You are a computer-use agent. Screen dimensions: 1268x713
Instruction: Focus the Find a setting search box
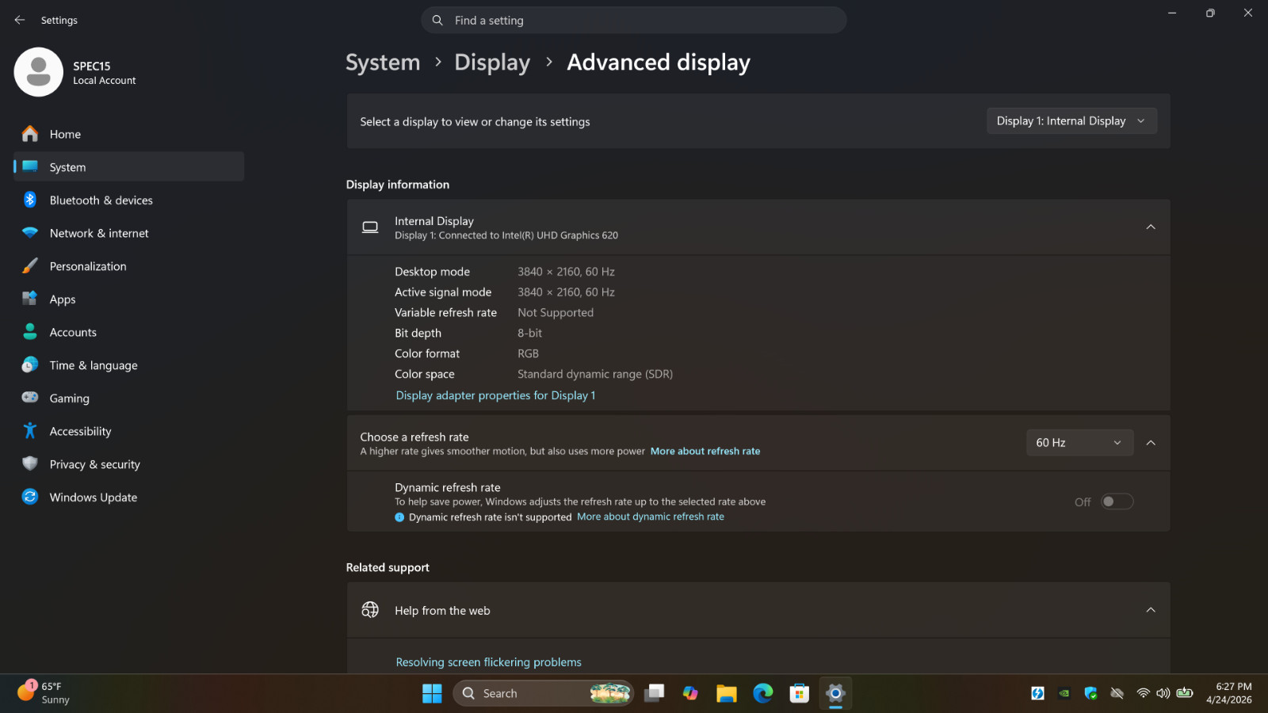coord(633,20)
